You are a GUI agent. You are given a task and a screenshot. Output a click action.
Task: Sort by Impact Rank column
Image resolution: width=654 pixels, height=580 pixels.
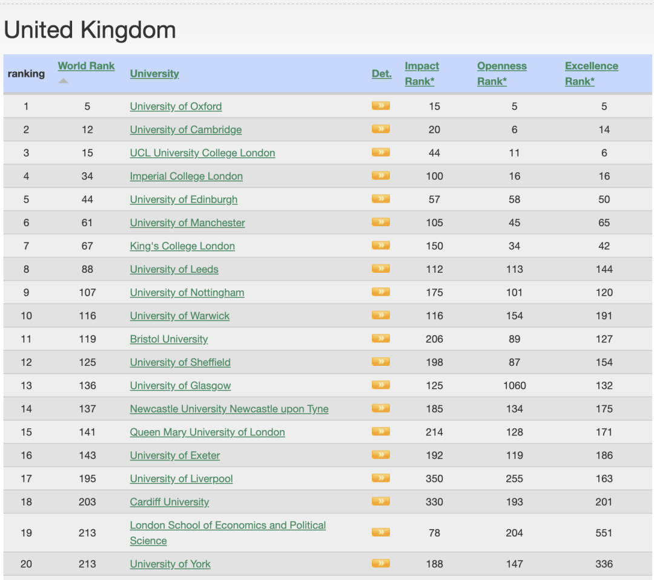click(x=421, y=73)
